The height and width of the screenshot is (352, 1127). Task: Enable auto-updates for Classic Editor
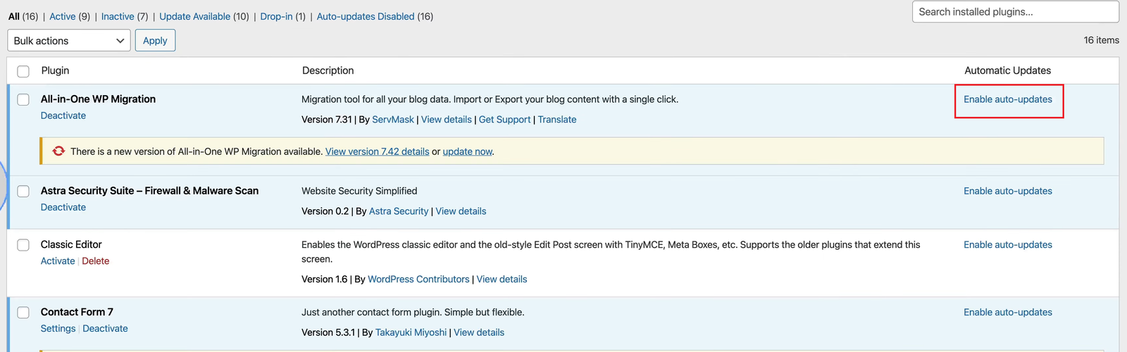pyautogui.click(x=1008, y=245)
